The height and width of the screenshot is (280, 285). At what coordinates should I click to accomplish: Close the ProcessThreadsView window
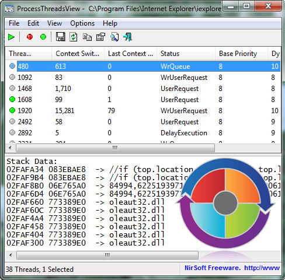tap(268, 6)
